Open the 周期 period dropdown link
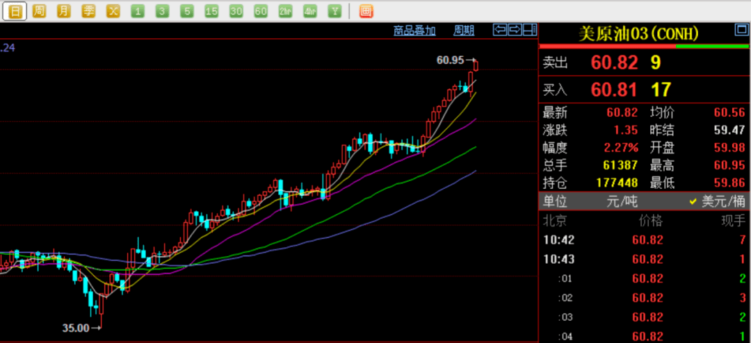 coord(464,31)
